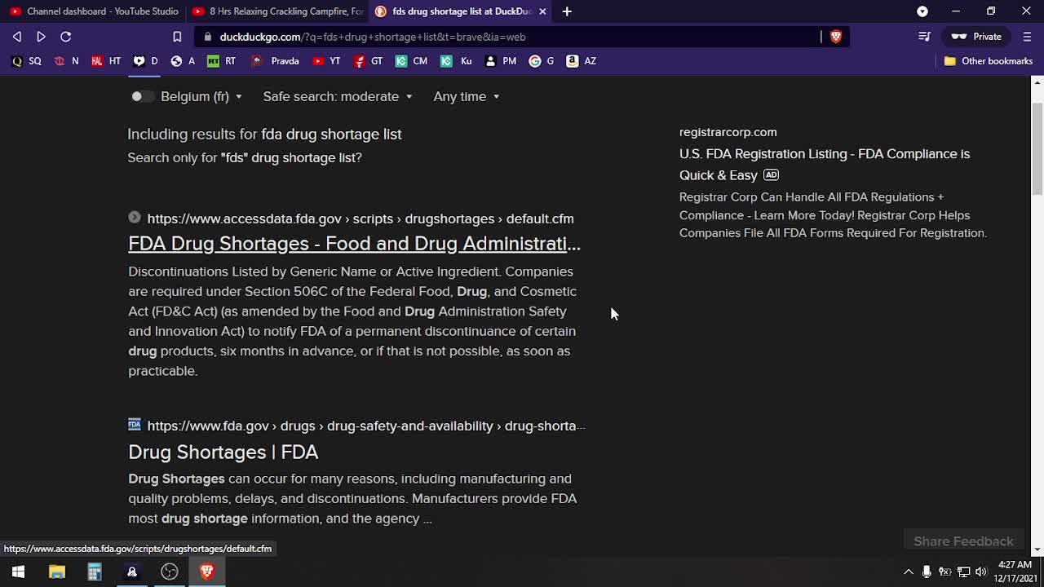The height and width of the screenshot is (587, 1044).
Task: Open the YT YouTube bookmark
Action: pyautogui.click(x=326, y=61)
